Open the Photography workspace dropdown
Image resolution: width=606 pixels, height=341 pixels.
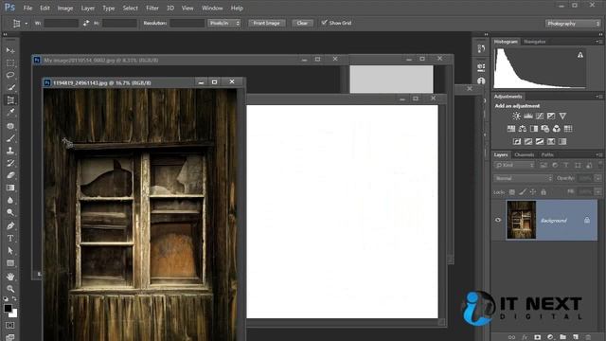[x=573, y=24]
